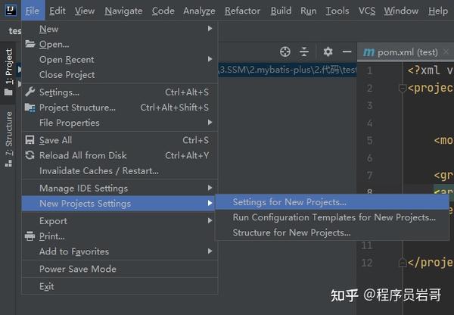
Task: Switch to the pom.xml (test) tab
Action: coord(401,52)
